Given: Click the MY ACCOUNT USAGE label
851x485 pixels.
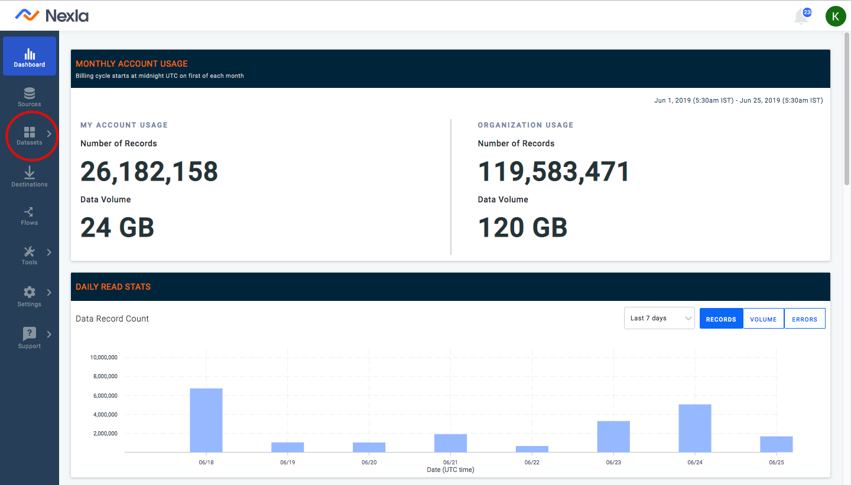Looking at the screenshot, I should pos(124,125).
